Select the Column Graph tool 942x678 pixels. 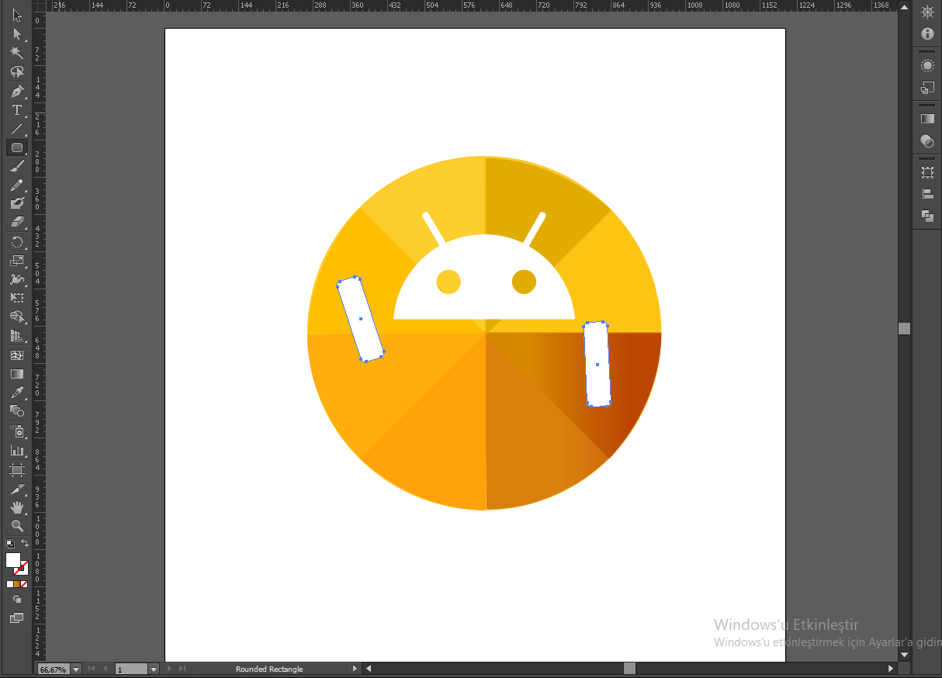[16, 450]
